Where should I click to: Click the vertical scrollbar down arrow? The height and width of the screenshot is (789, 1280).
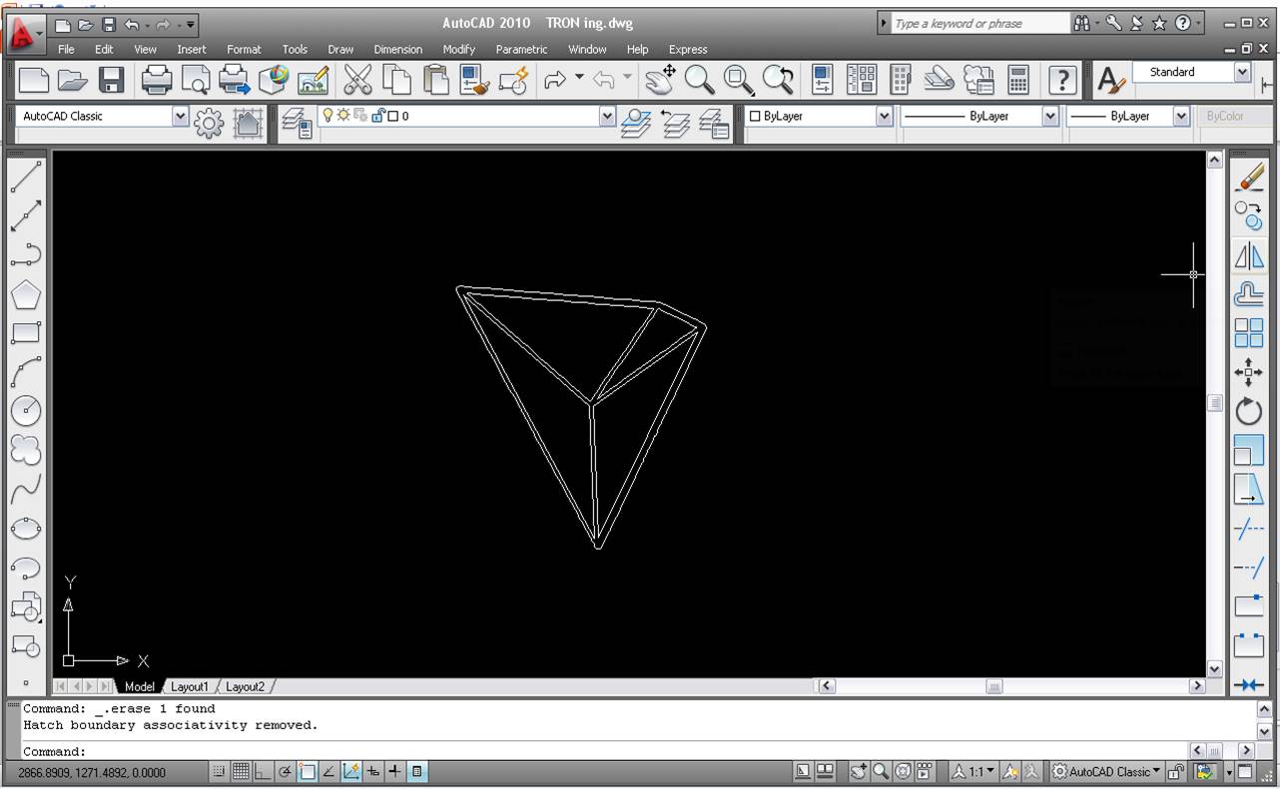pyautogui.click(x=1214, y=669)
